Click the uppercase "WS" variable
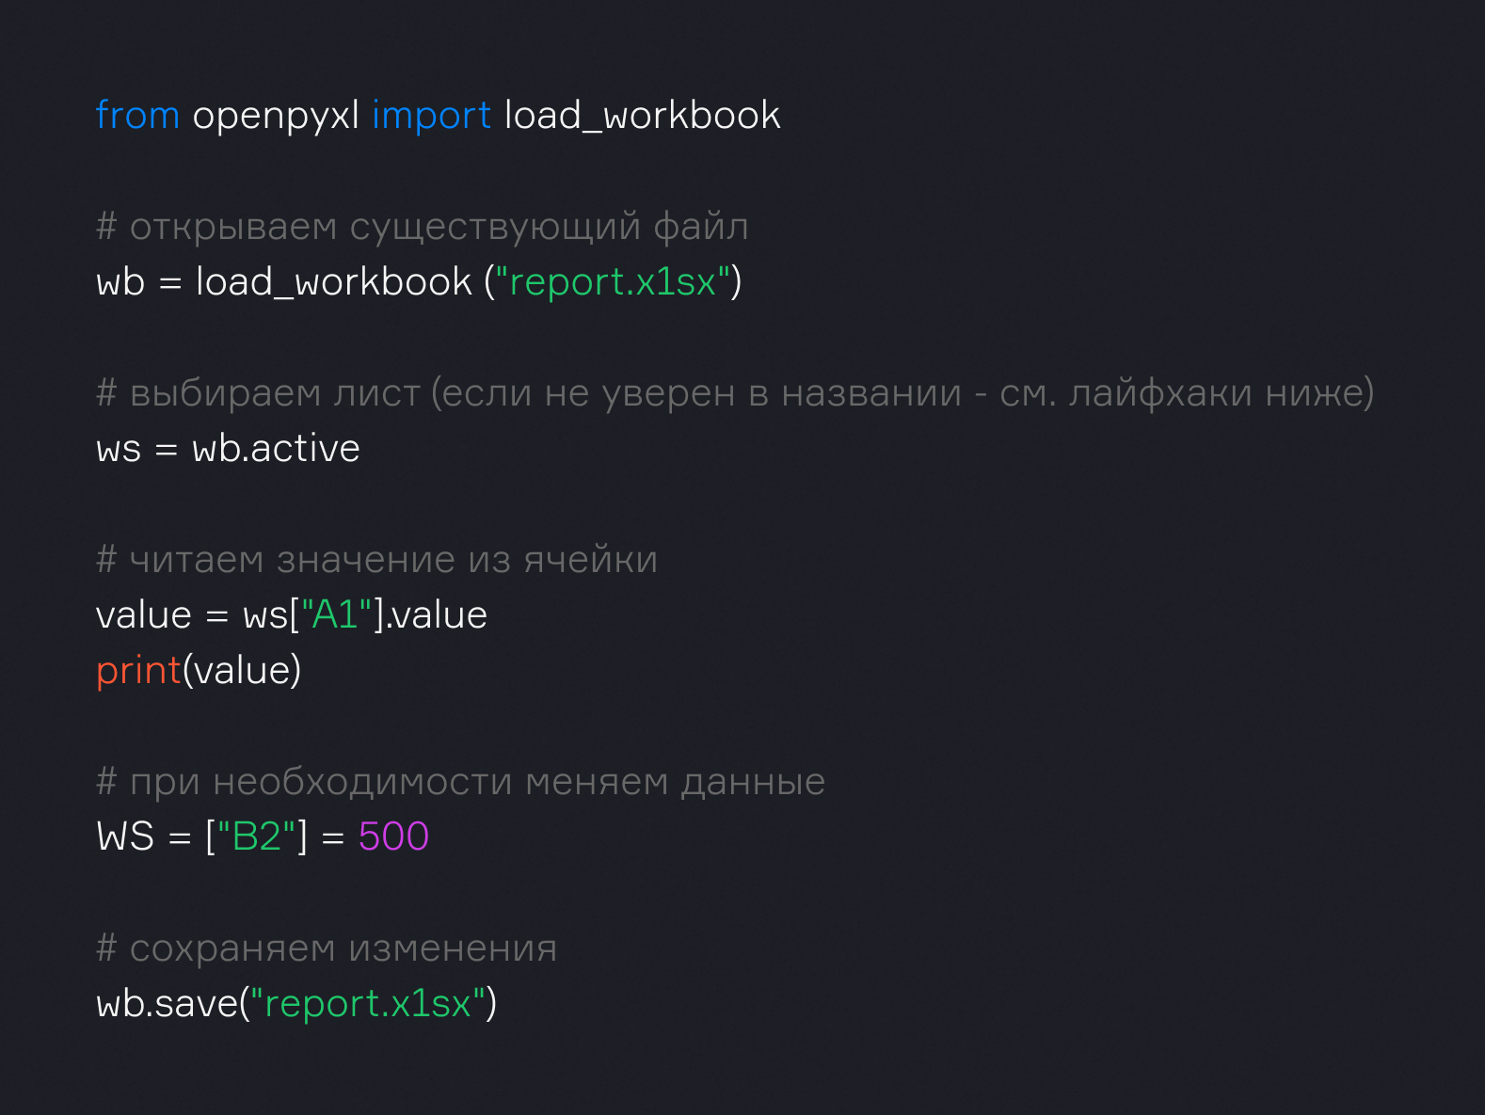Image resolution: width=1485 pixels, height=1115 pixels. 125,836
